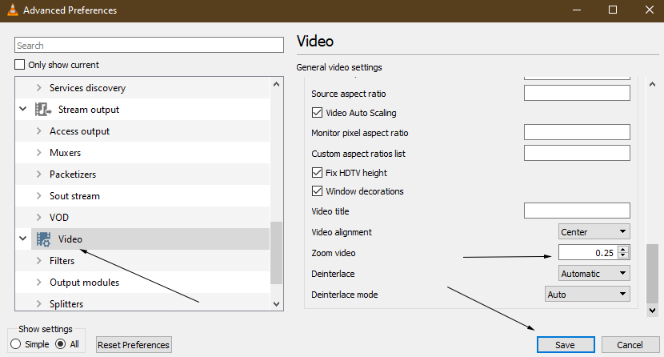Select Access output in the tree
The width and height of the screenshot is (664, 357).
coord(79,130)
